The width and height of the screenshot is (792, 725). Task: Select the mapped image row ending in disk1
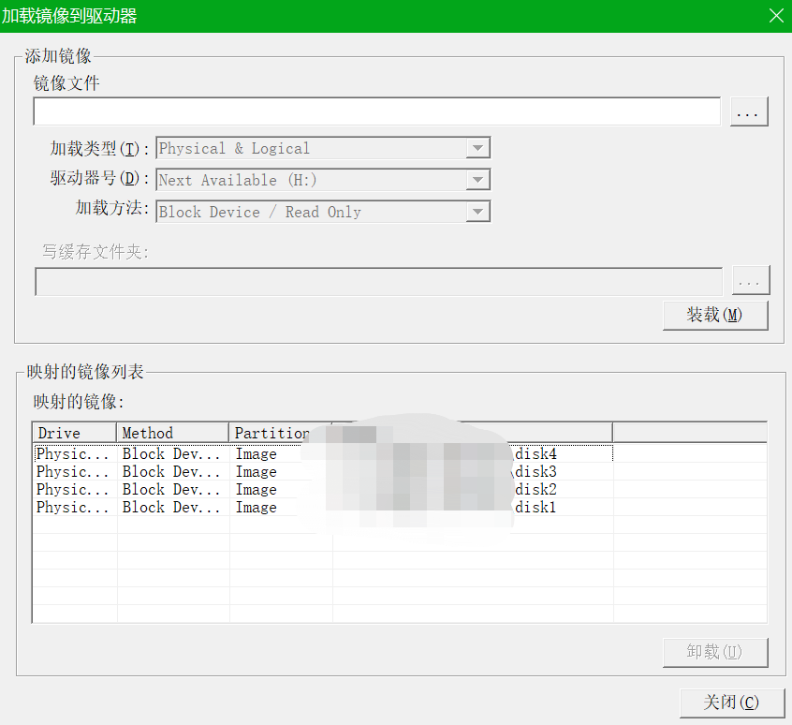tap(323, 507)
